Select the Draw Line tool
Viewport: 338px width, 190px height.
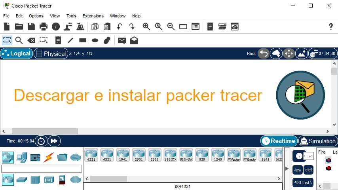[x=70, y=40]
